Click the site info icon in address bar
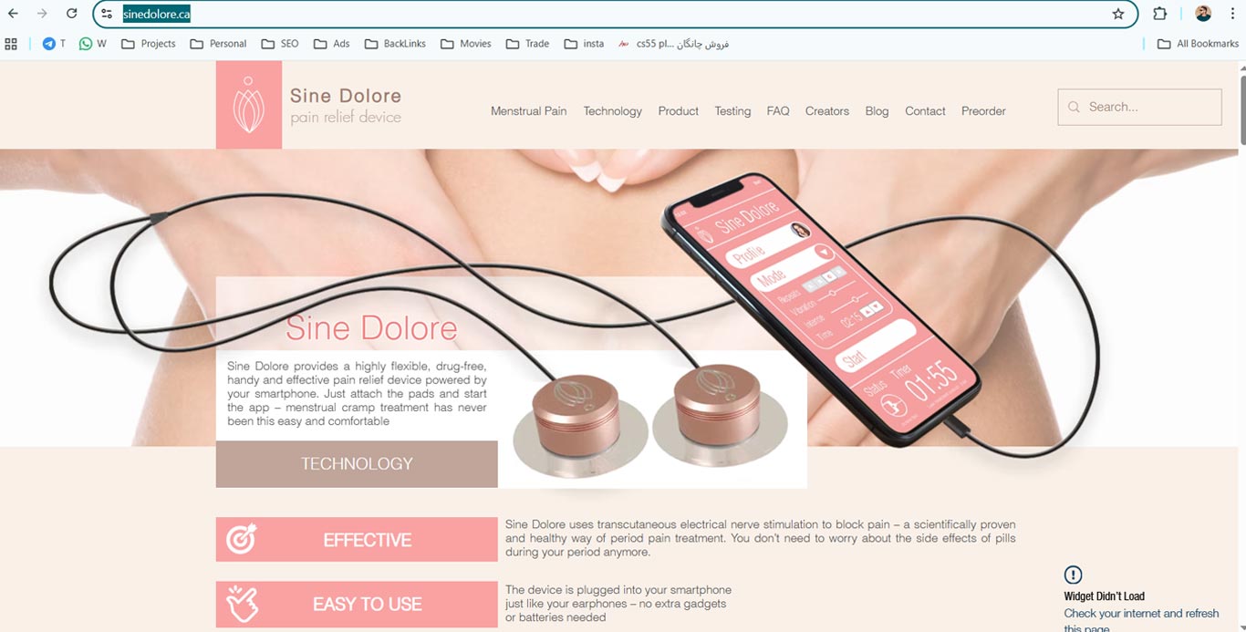 click(x=107, y=14)
